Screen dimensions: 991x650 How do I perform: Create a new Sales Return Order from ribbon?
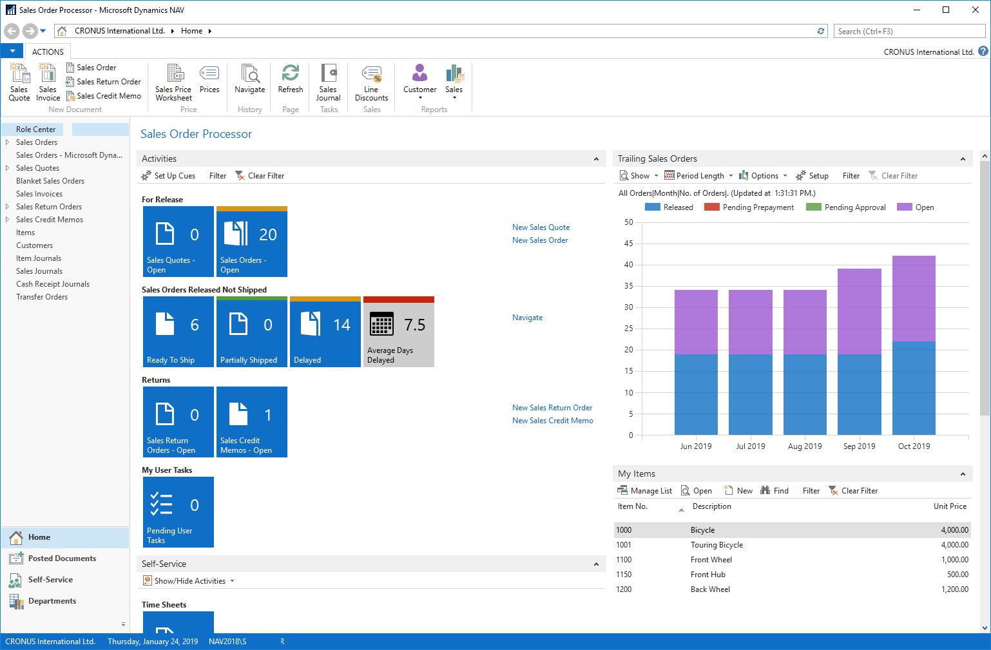click(103, 82)
